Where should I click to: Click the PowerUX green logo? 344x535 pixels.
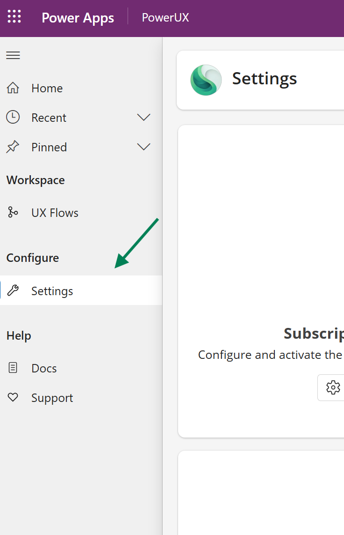[x=206, y=80]
